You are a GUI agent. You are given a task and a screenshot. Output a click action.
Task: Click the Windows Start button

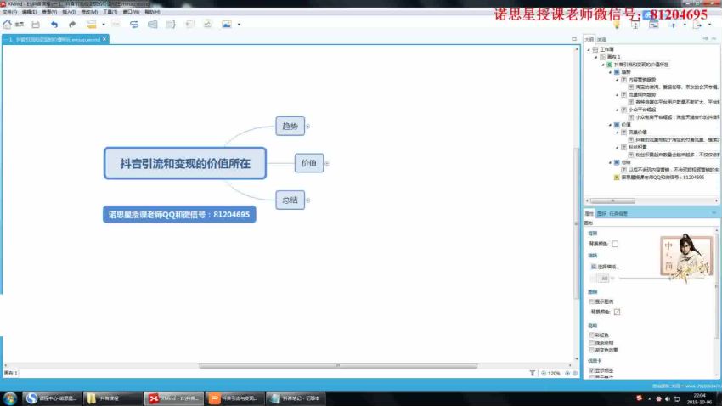click(x=9, y=398)
